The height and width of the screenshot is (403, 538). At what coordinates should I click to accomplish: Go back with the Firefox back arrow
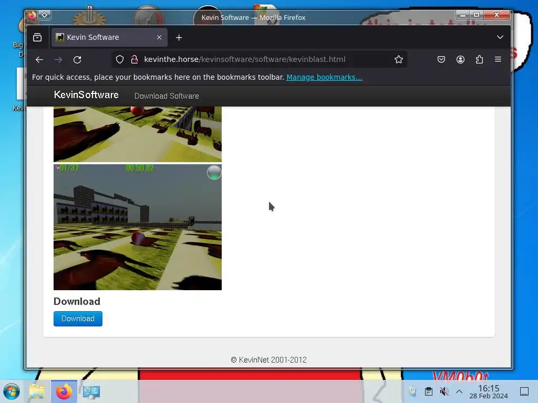pos(39,60)
